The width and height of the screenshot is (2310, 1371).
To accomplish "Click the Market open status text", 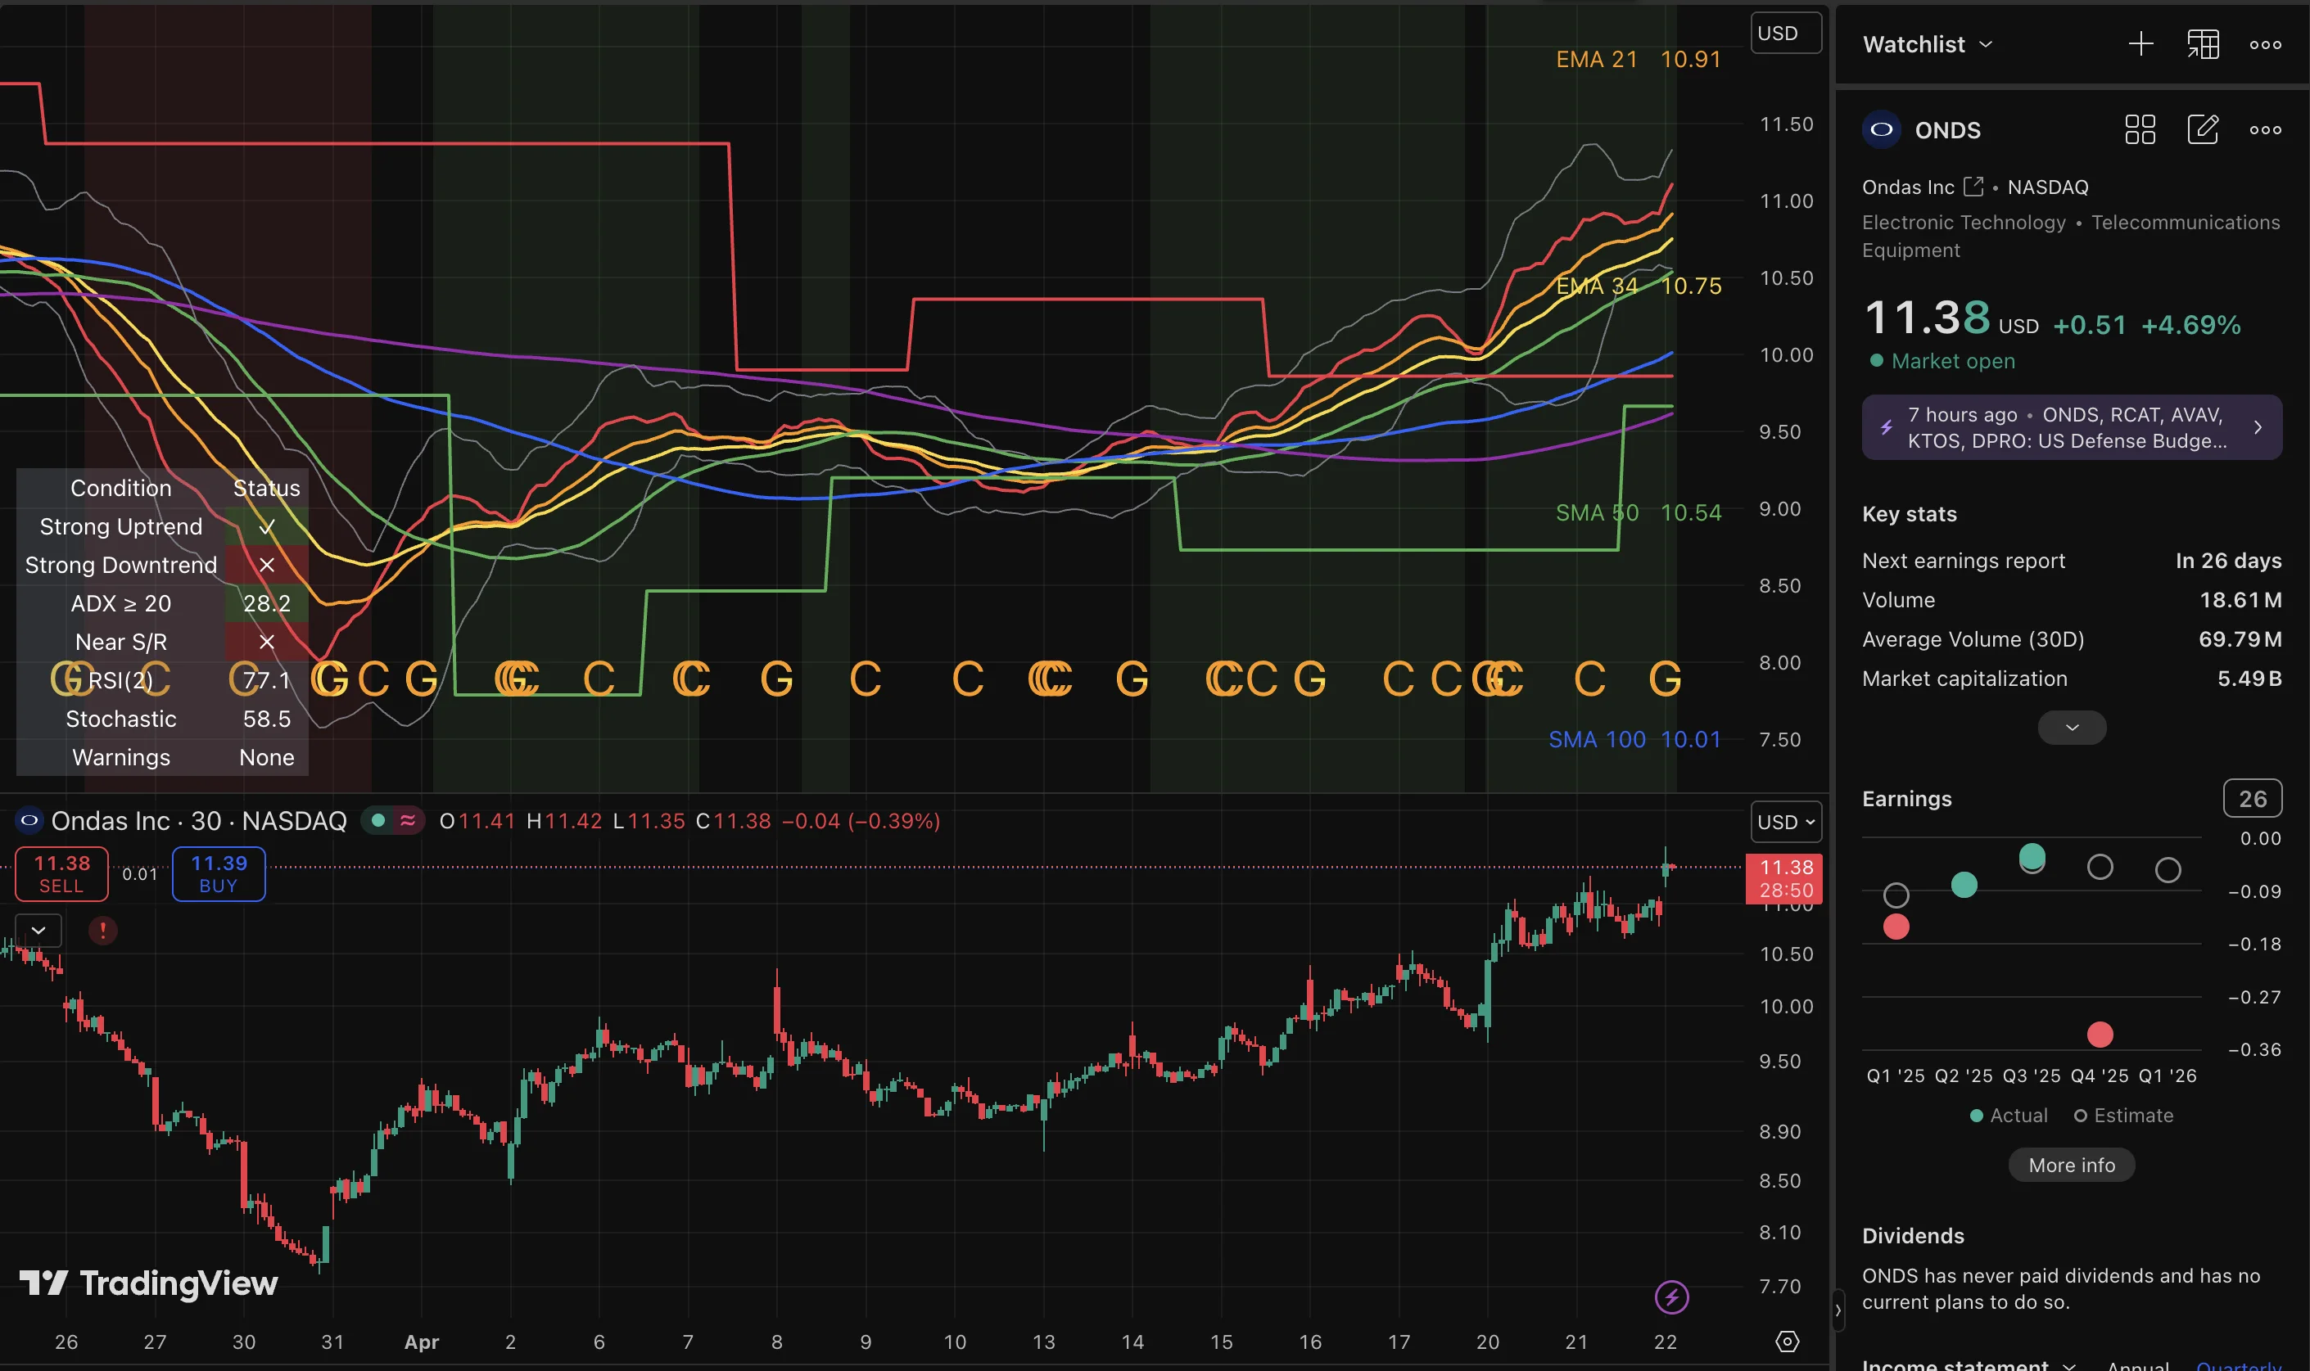I will pyautogui.click(x=1952, y=361).
